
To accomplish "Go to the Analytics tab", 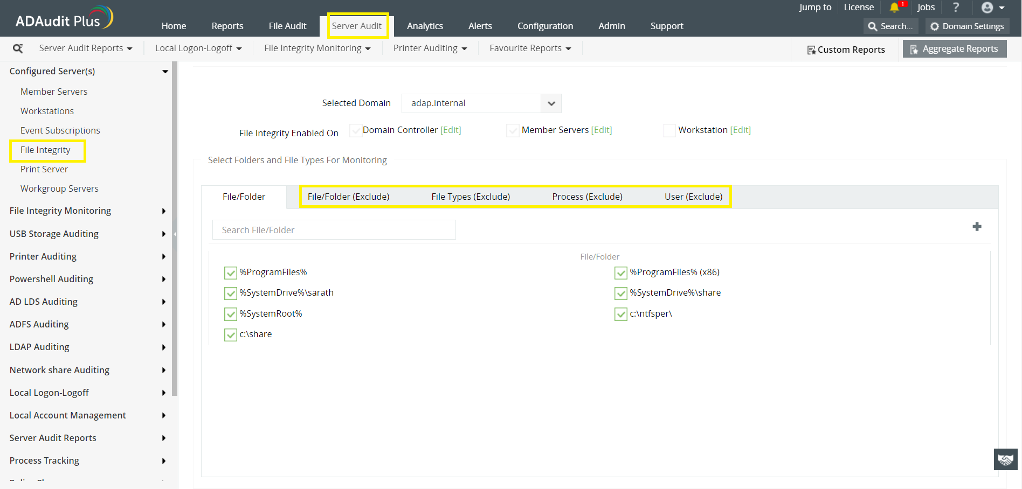I will tap(425, 26).
